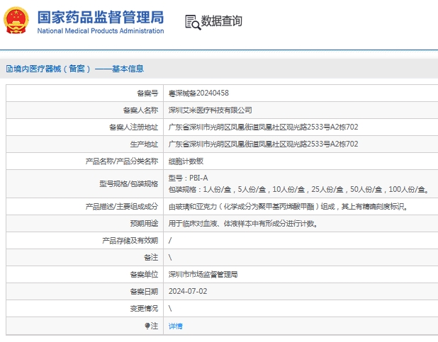Click the 生产地址 label cell
Image resolution: width=438 pixels, height=342 pixels.
click(x=84, y=144)
